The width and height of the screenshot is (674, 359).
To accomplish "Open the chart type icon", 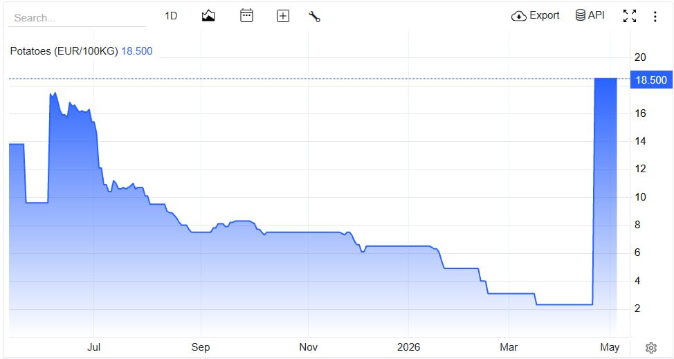I will (208, 16).
